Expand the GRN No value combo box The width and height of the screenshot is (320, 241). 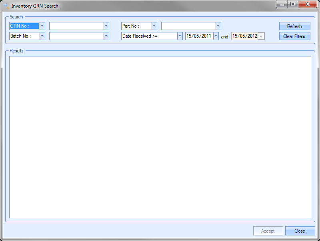[x=106, y=26]
